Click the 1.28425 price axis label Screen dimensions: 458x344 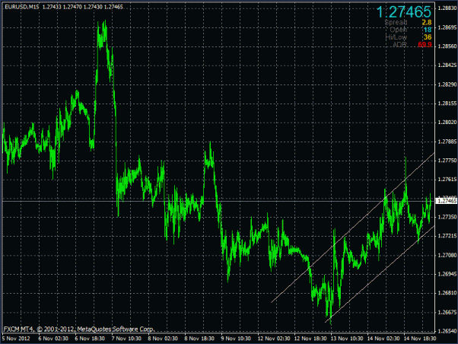pos(447,65)
